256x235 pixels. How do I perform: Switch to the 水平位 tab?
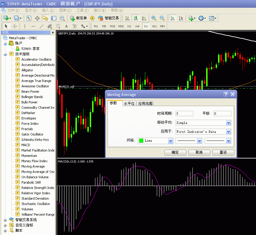pos(129,103)
